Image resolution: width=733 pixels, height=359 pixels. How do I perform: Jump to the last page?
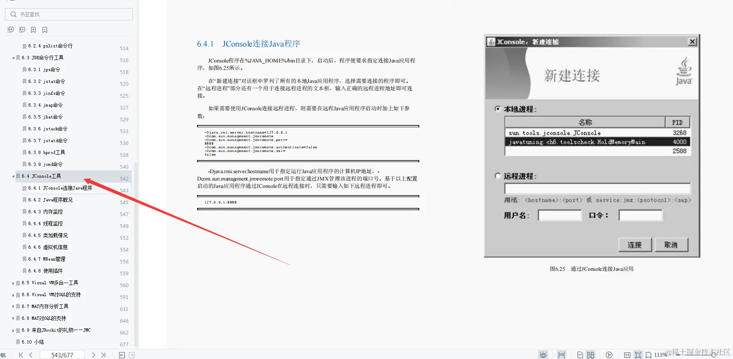(103, 355)
